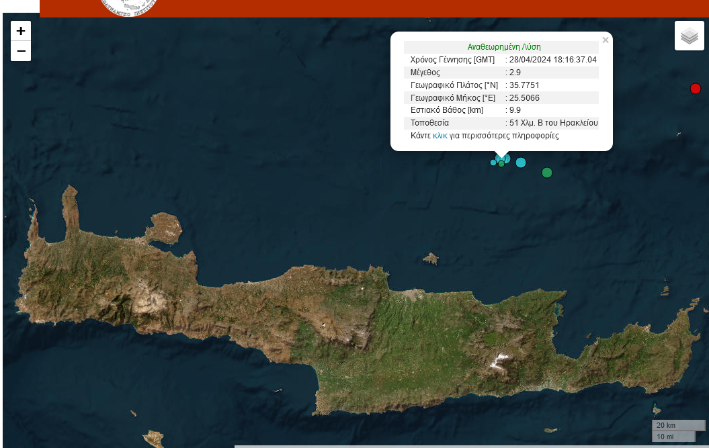This screenshot has height=448, width=709.
Task: Zoom out of the map
Action: pyautogui.click(x=21, y=51)
